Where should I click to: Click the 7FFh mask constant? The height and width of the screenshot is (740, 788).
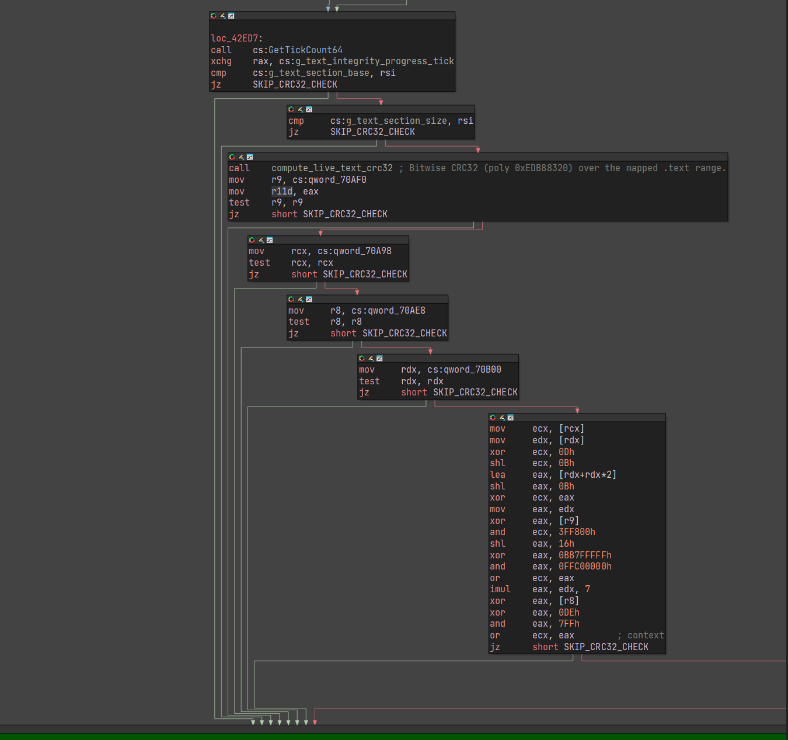569,624
